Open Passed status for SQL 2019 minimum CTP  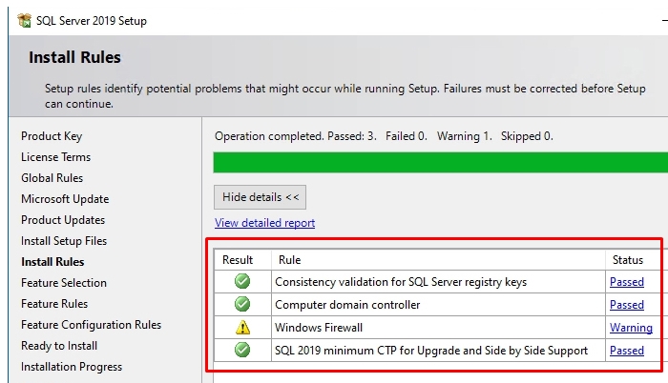click(627, 351)
